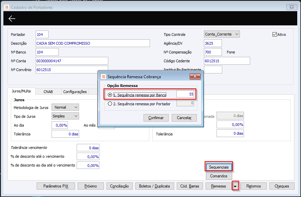Click the Parâmetros PIX button
Image resolution: width=301 pixels, height=197 pixels.
click(56, 186)
